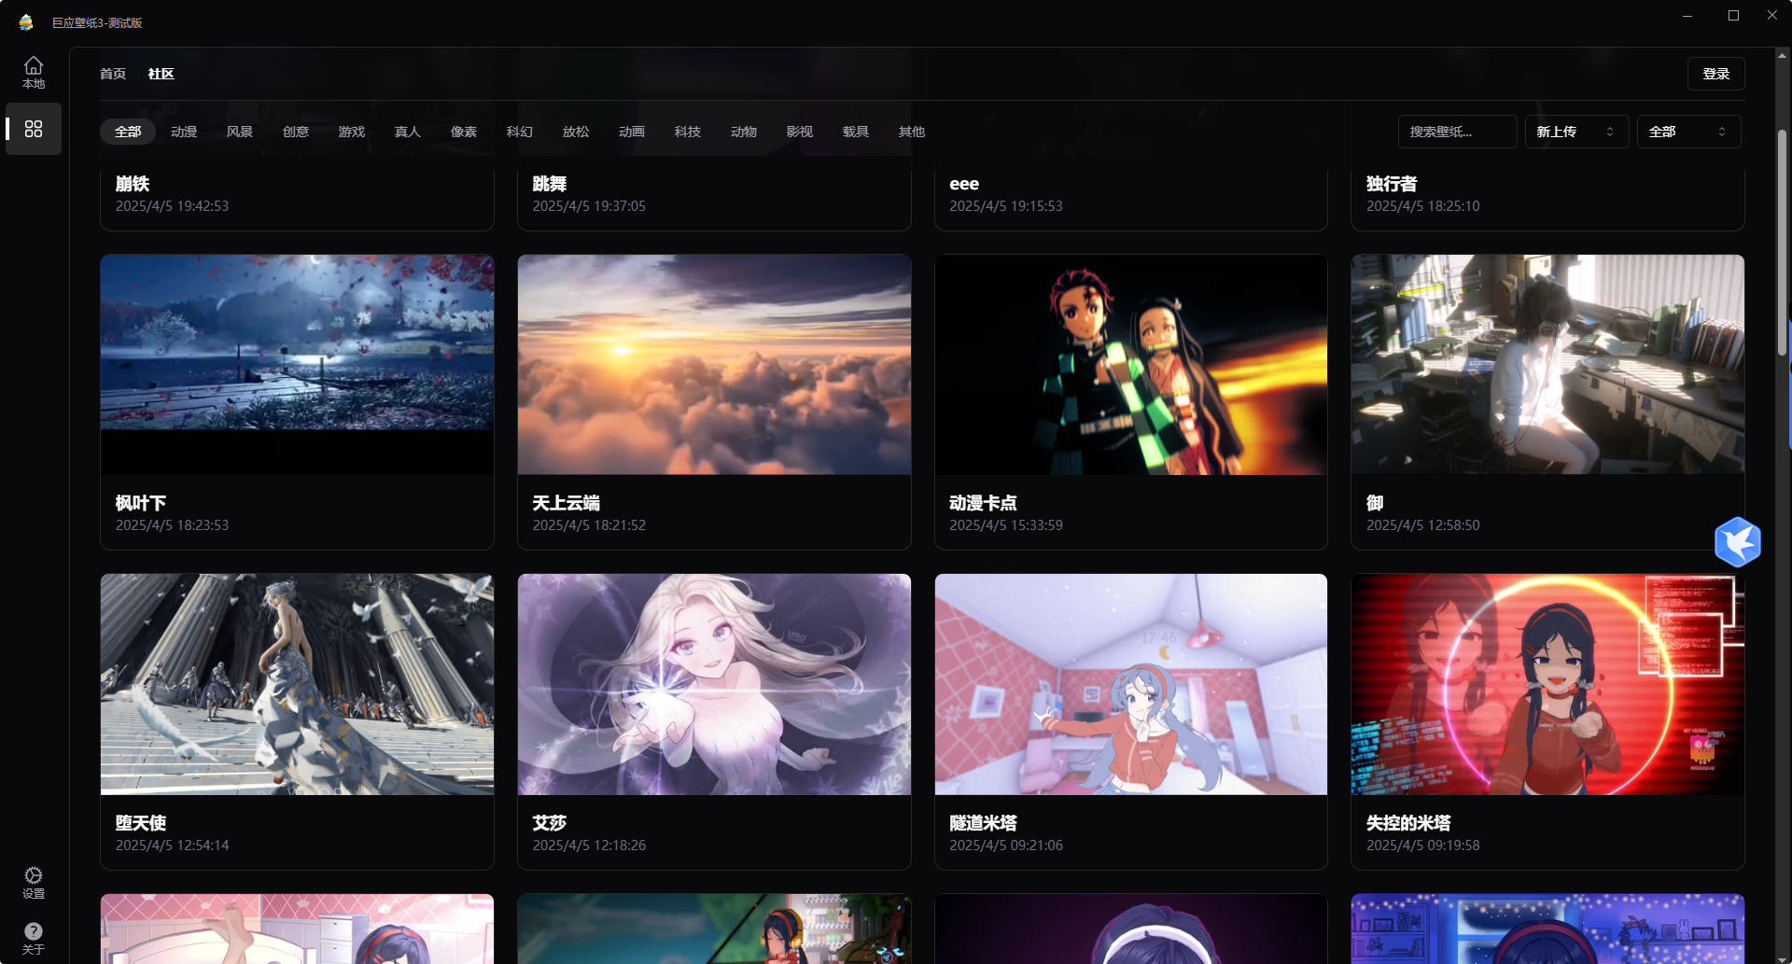The image size is (1792, 964).
Task: Open the 御 wallpaper thumbnail
Action: [x=1547, y=365]
